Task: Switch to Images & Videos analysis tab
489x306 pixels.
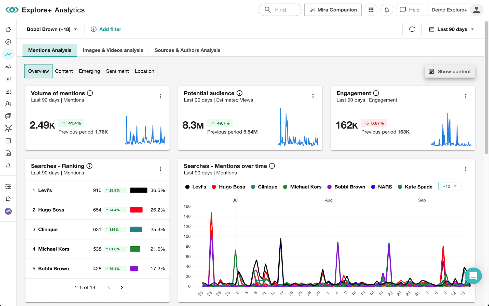Action: pyautogui.click(x=113, y=50)
